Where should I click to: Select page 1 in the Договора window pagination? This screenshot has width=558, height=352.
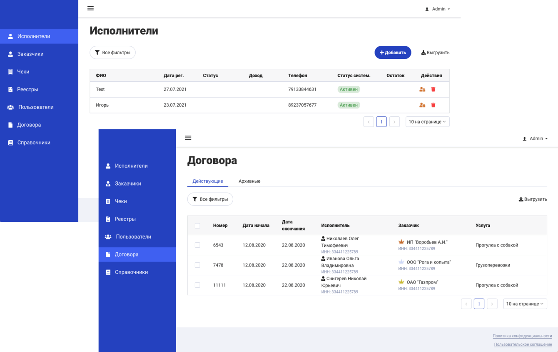(x=479, y=304)
